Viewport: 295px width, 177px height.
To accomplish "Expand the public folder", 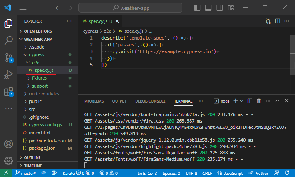I will pos(47,101).
